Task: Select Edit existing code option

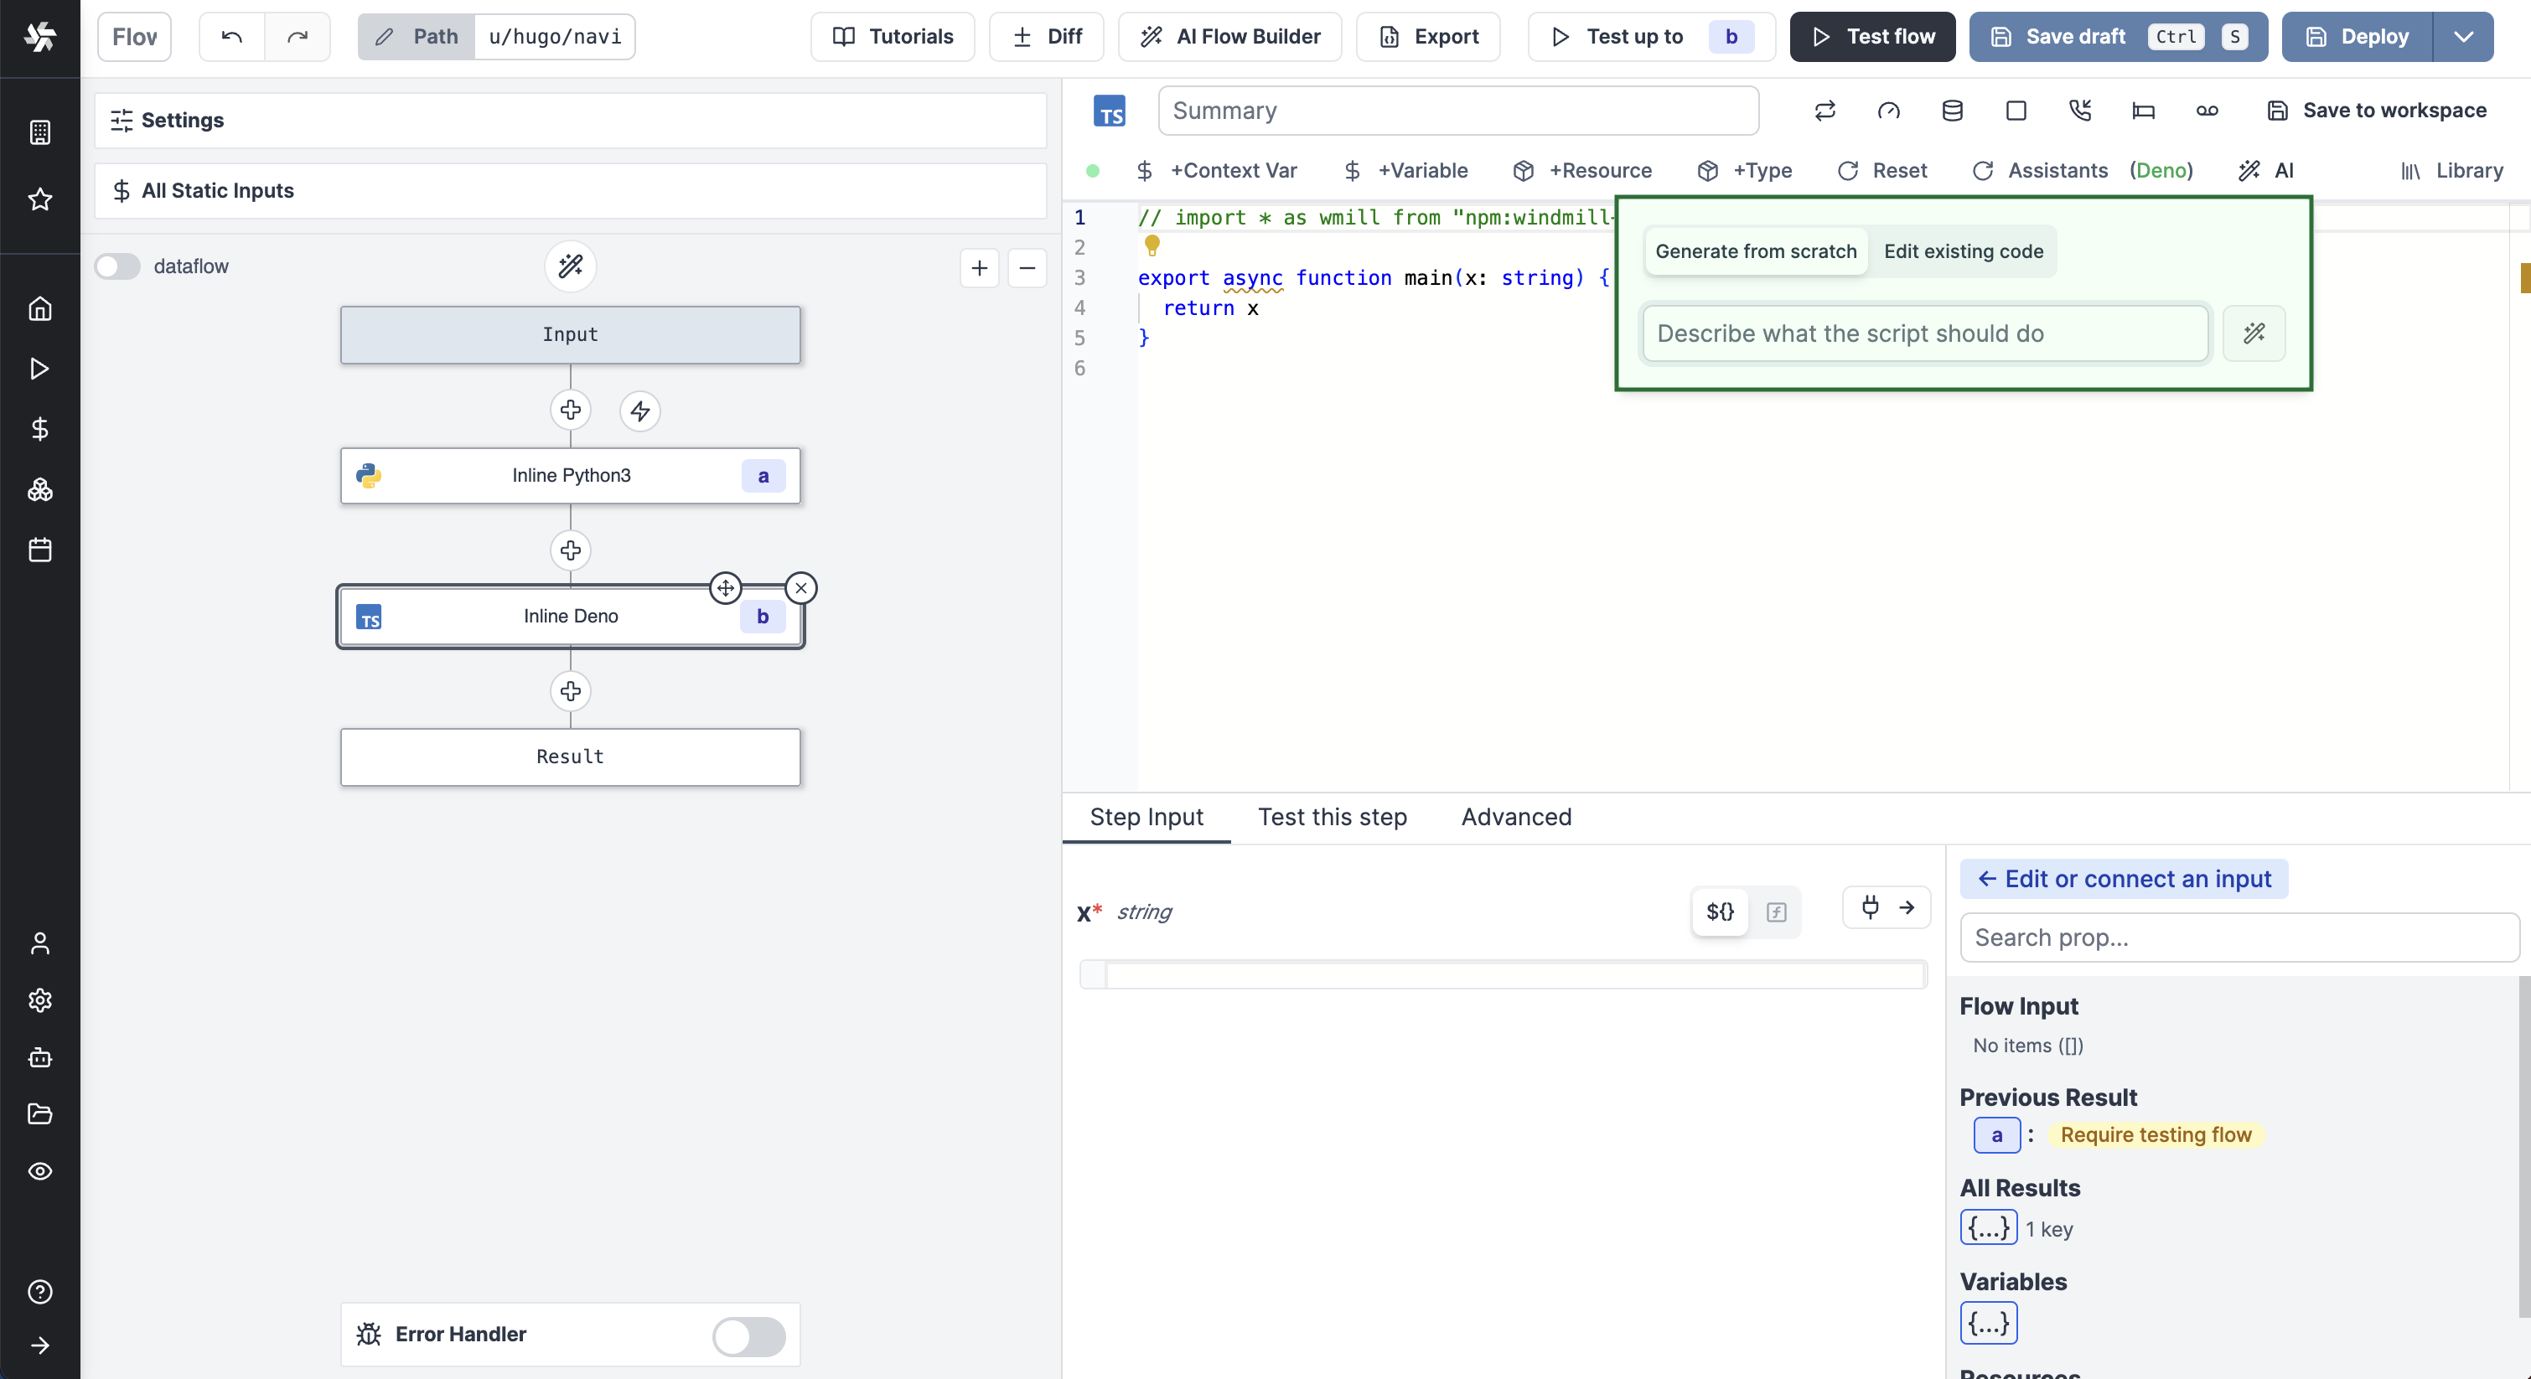Action: click(1962, 251)
